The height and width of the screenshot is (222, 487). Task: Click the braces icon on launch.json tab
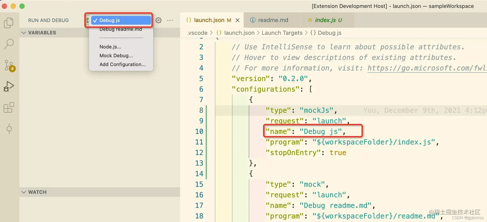tap(189, 20)
